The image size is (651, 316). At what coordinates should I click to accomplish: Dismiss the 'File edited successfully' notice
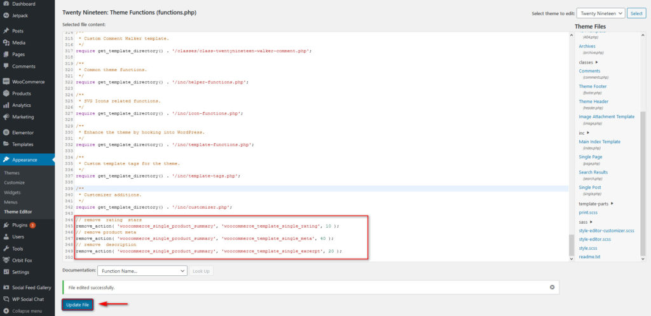tap(552, 287)
